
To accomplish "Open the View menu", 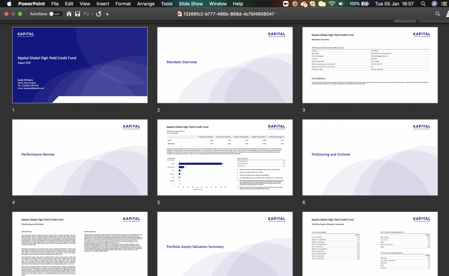I will click(85, 4).
